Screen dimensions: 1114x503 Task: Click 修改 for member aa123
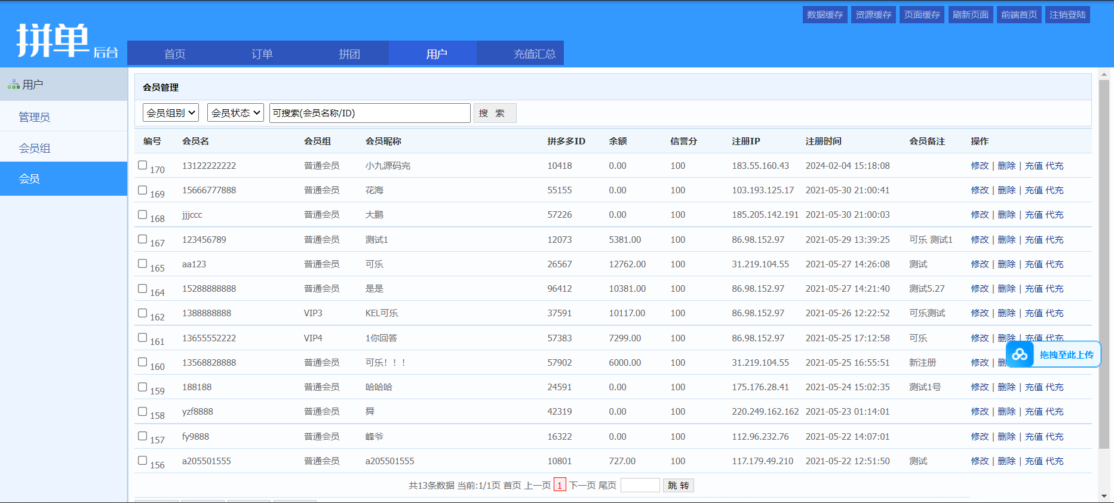point(980,264)
